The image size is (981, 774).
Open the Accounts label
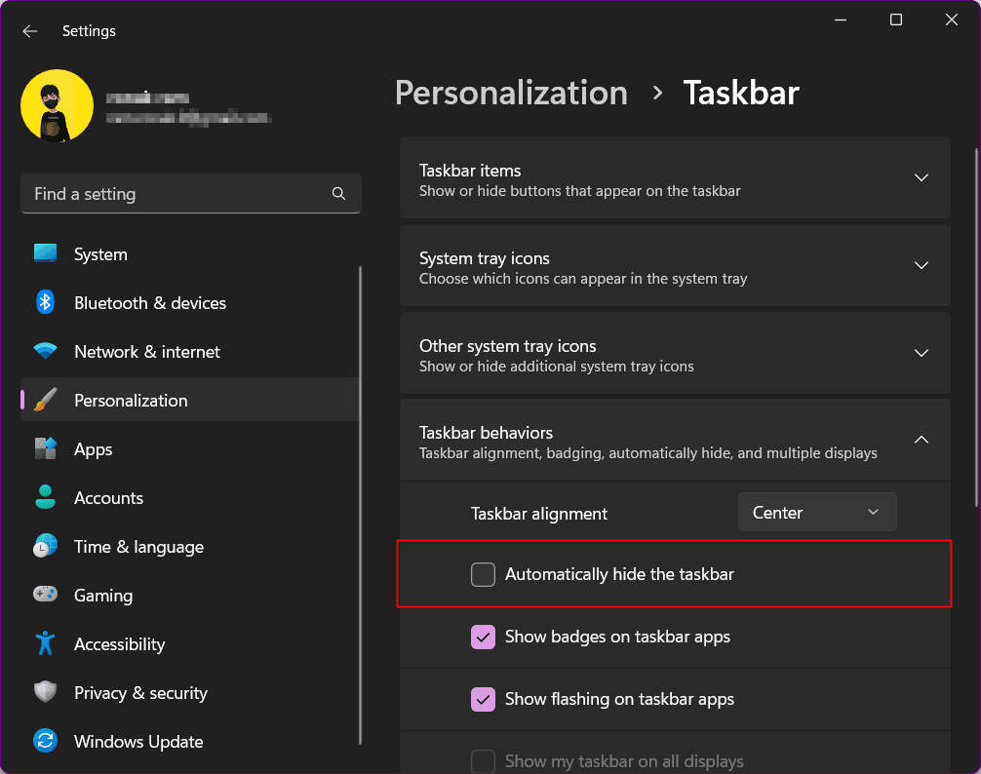pyautogui.click(x=108, y=498)
